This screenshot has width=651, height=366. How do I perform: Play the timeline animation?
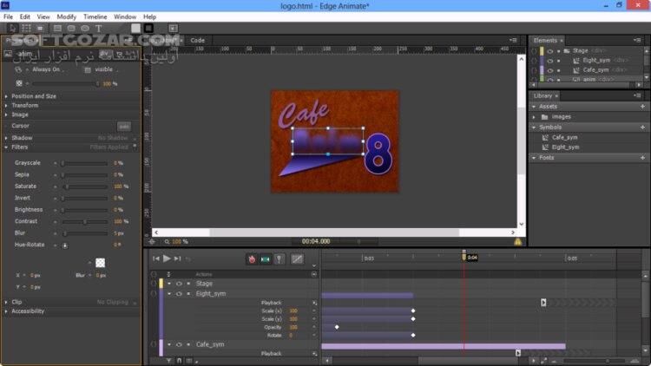click(x=167, y=258)
